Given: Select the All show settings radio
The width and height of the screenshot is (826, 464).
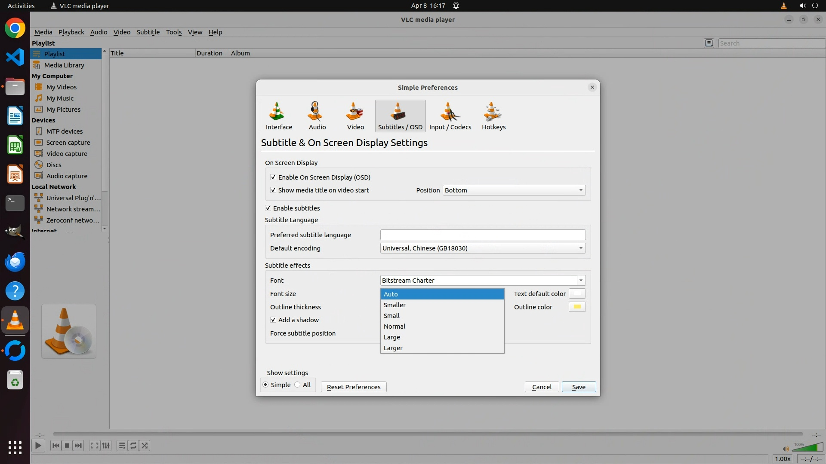Looking at the screenshot, I should (298, 385).
